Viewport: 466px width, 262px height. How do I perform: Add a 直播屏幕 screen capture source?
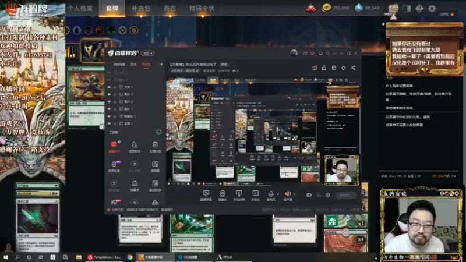point(206,196)
